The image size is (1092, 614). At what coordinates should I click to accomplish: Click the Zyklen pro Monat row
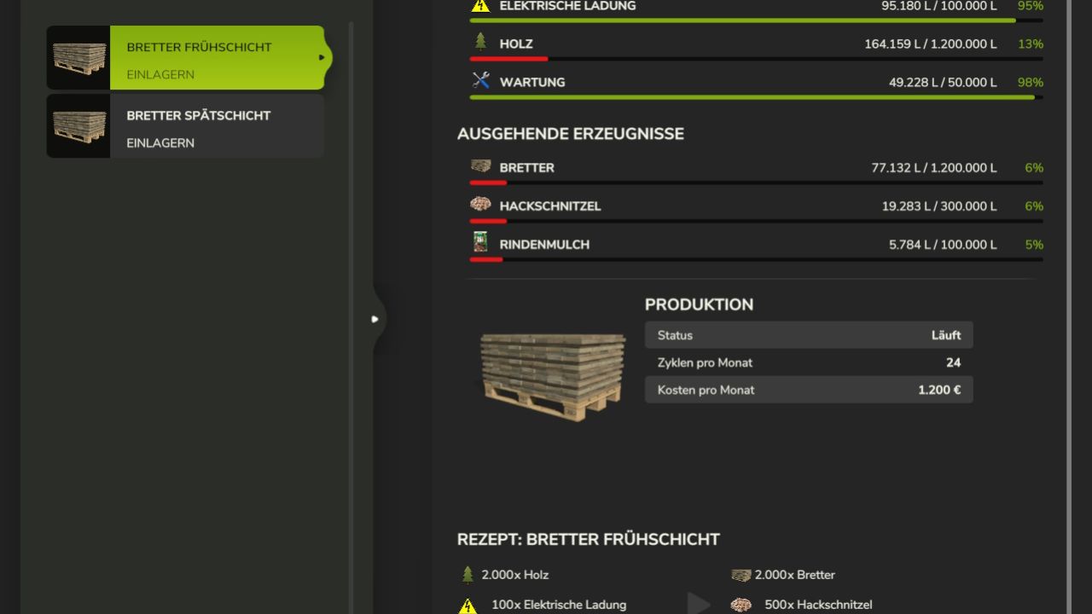pos(808,362)
